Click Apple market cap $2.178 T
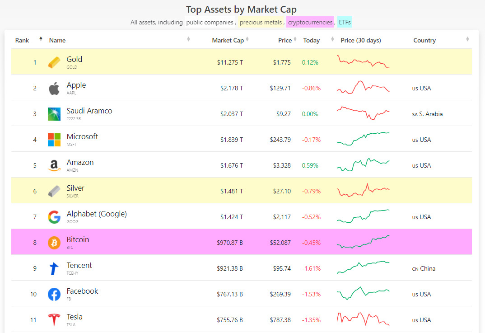Image resolution: width=485 pixels, height=333 pixels. click(x=231, y=88)
